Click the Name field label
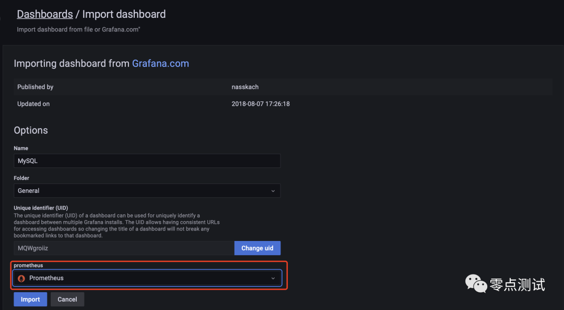The image size is (564, 310). (x=21, y=148)
